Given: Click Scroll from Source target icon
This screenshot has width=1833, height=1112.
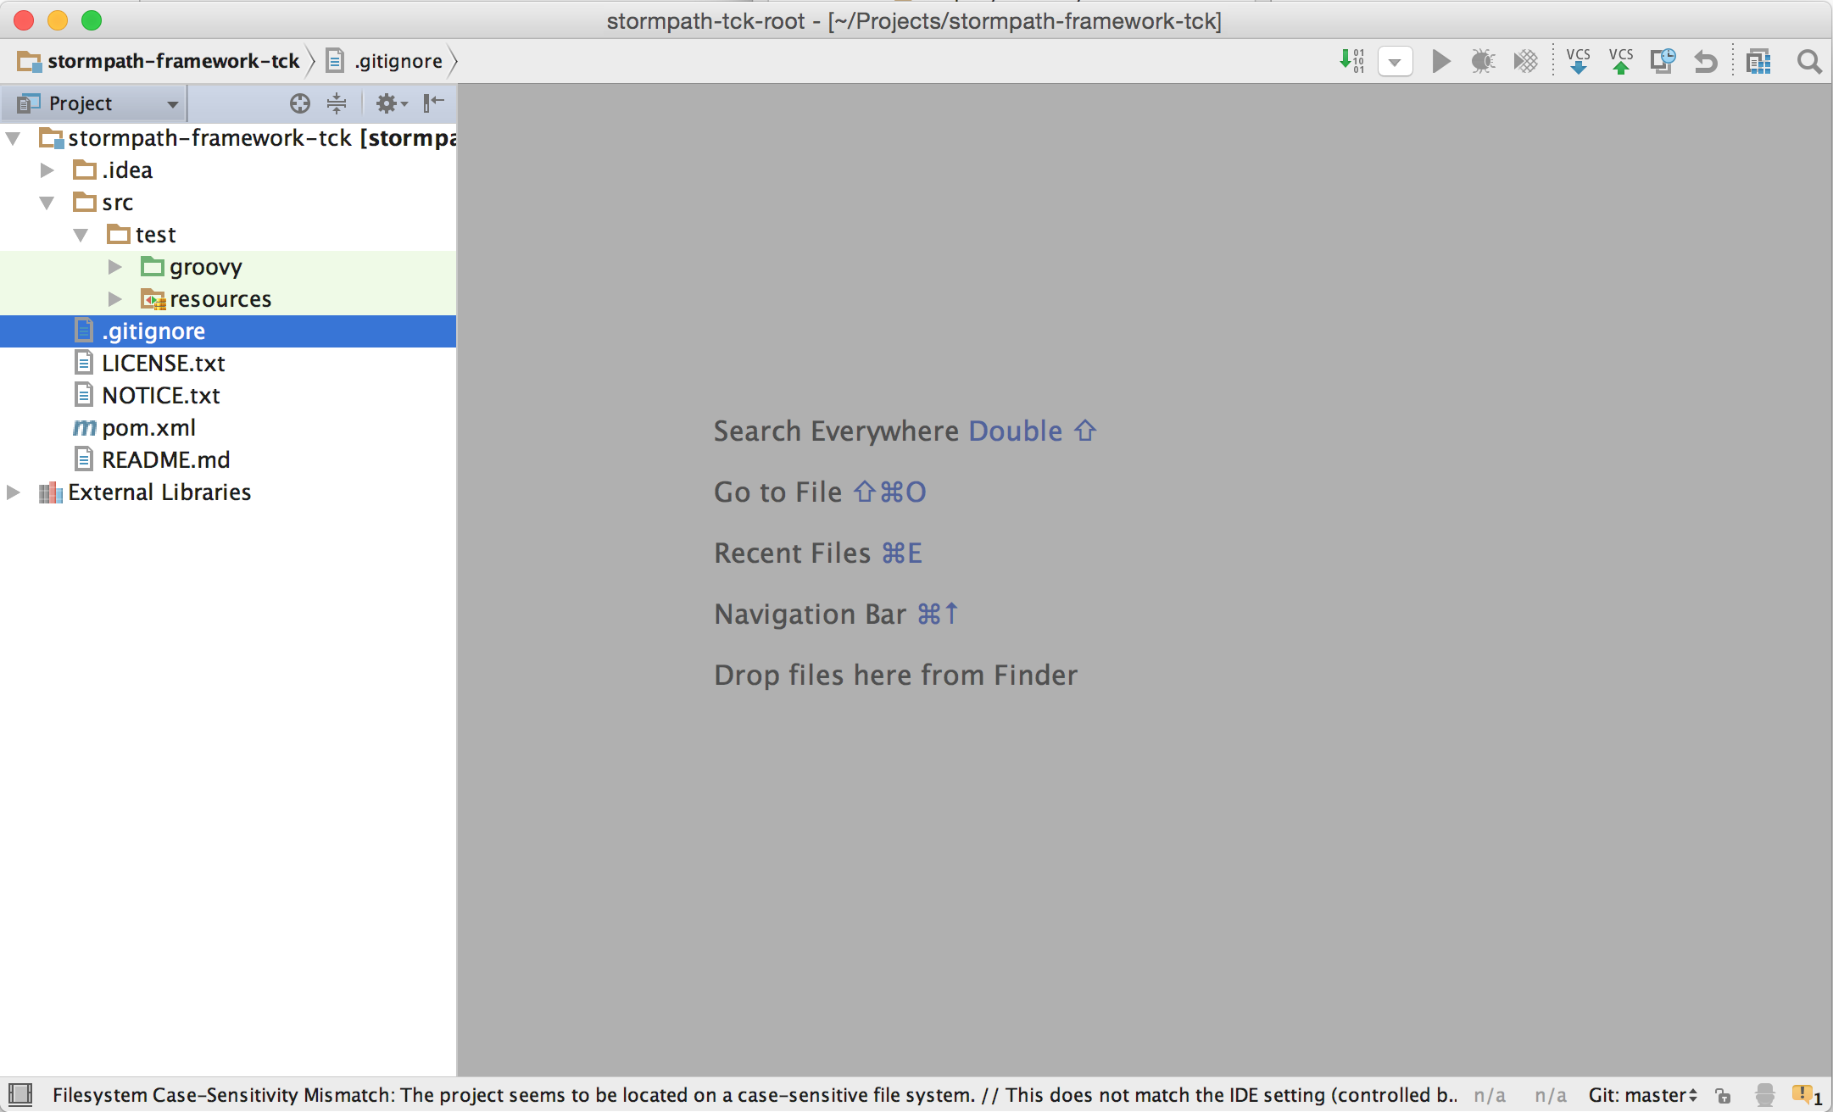Looking at the screenshot, I should (x=299, y=103).
